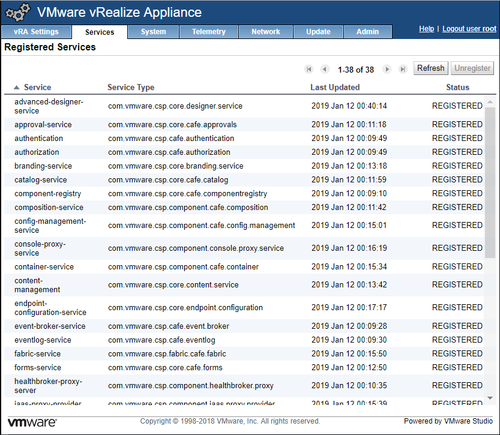Switch to the Services tab
The height and width of the screenshot is (435, 500).
100,32
